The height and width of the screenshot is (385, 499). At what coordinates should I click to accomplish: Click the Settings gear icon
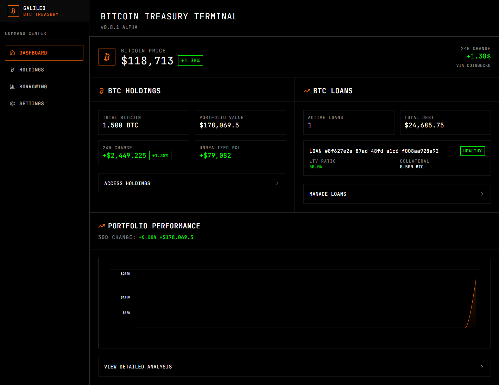[x=12, y=103]
